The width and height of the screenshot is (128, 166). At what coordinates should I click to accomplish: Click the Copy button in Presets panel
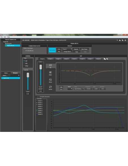pos(76,52)
